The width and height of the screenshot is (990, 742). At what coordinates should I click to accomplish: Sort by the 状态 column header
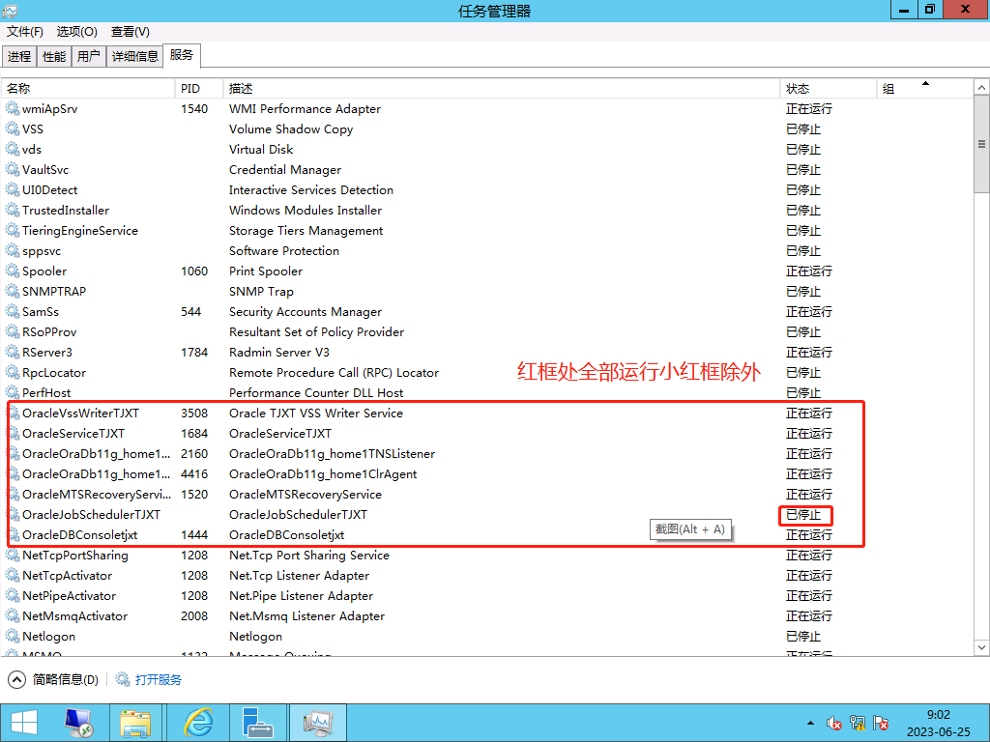[829, 88]
